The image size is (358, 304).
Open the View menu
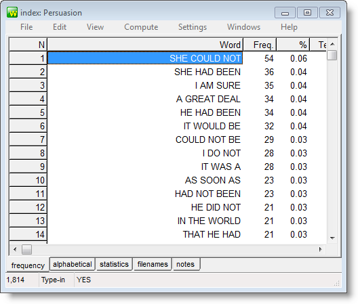[95, 27]
